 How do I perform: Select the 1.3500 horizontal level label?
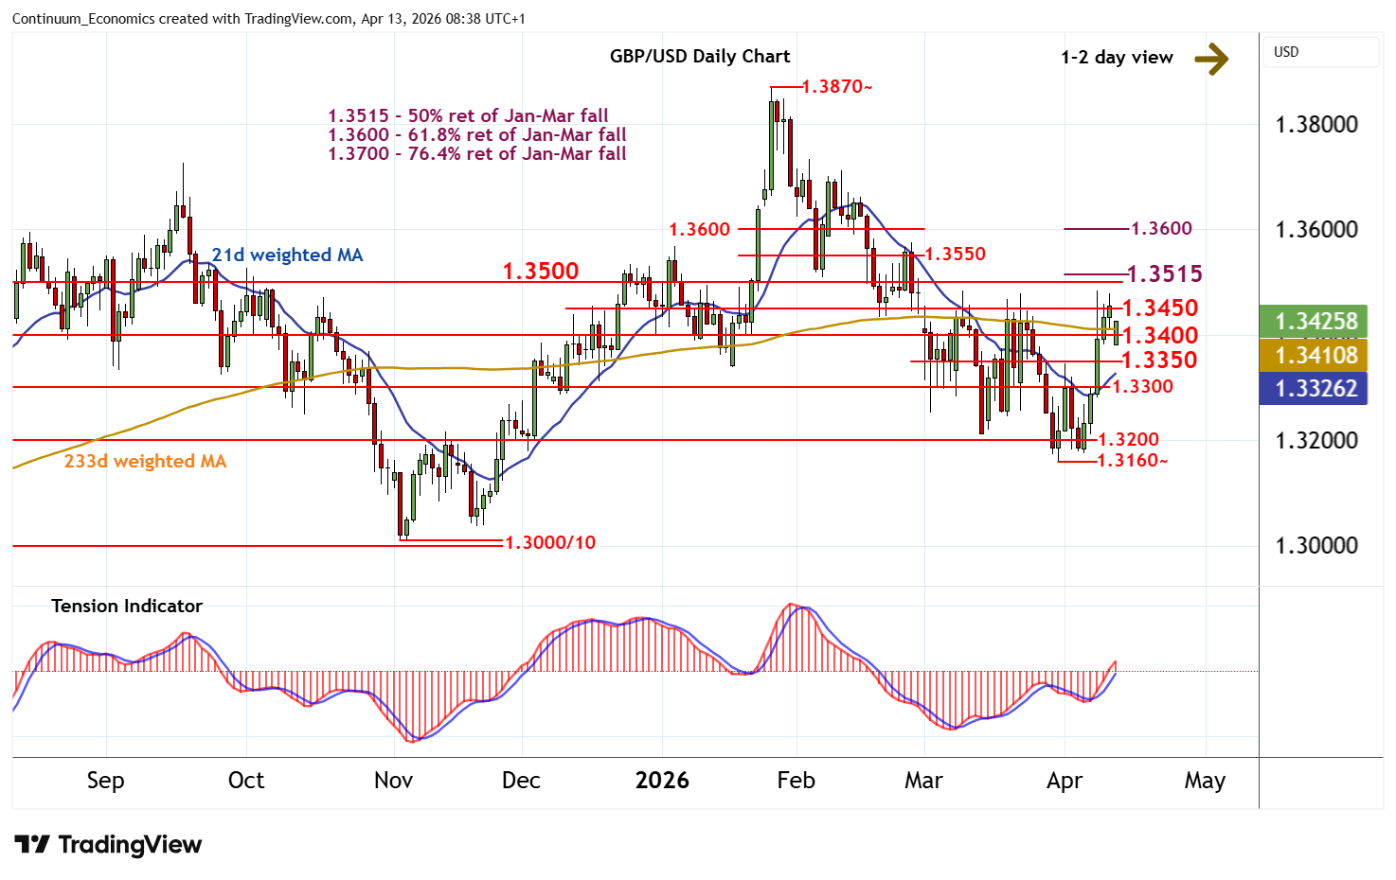click(x=540, y=272)
